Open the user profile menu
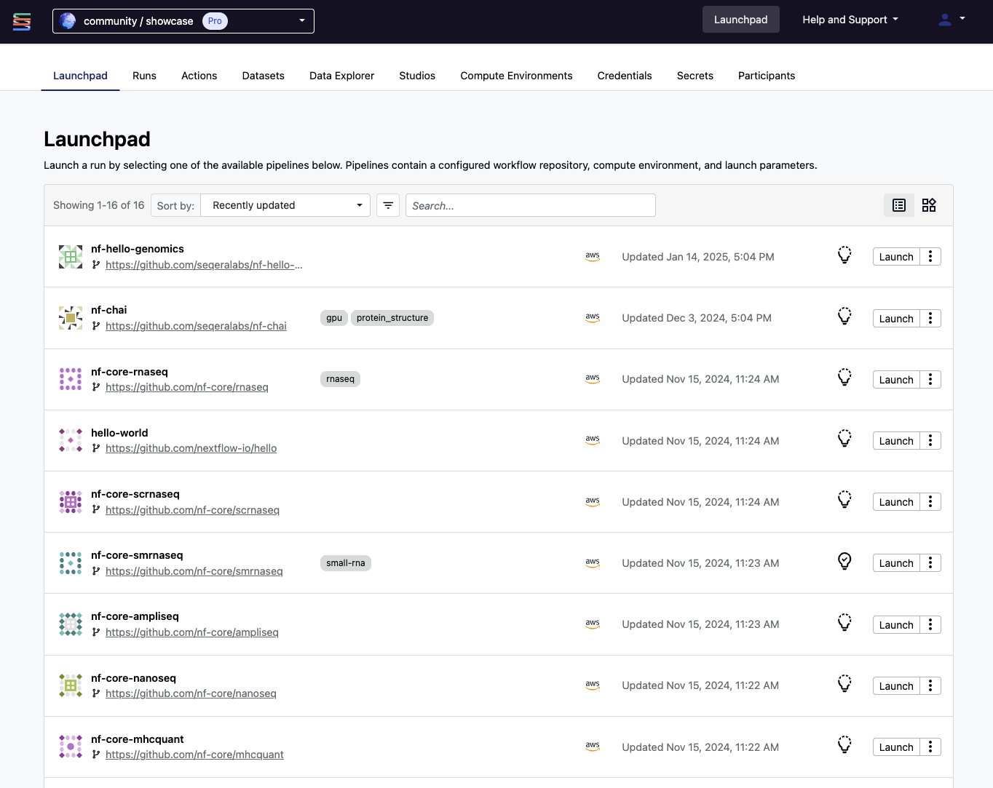 pos(951,20)
